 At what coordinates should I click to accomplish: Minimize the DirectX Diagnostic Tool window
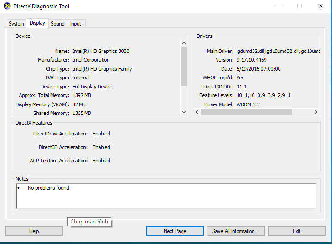(x=279, y=6)
